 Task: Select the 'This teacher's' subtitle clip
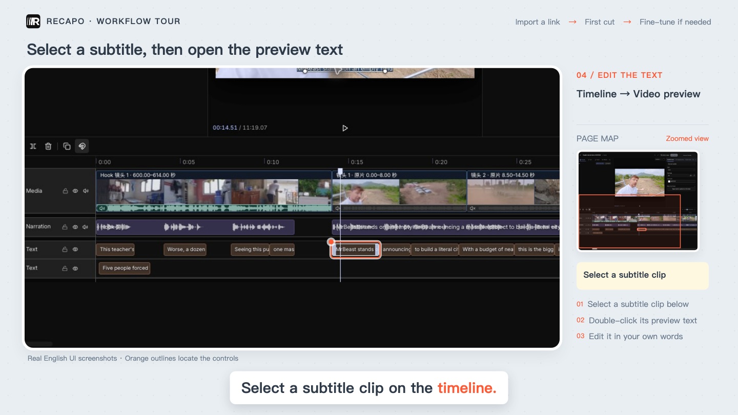[115, 250]
